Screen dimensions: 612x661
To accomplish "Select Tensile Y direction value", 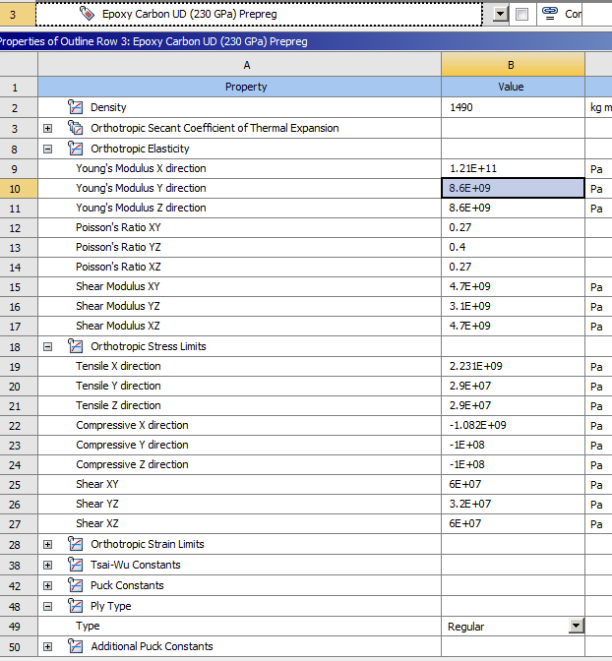I will (513, 386).
